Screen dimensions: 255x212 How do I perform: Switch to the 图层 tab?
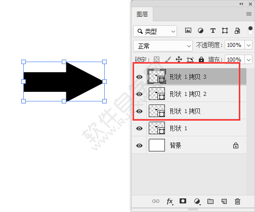point(142,14)
